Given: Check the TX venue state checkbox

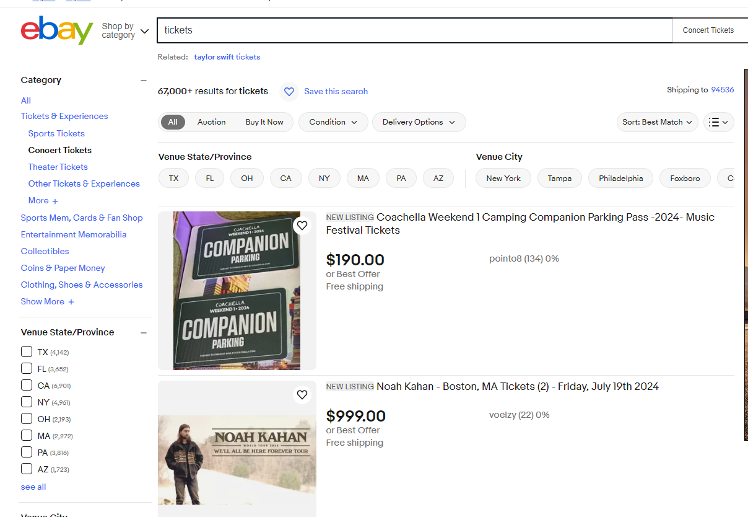Looking at the screenshot, I should click(27, 351).
